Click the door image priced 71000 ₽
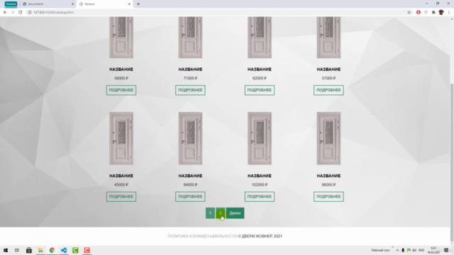The height and width of the screenshot is (255, 454). [x=190, y=37]
